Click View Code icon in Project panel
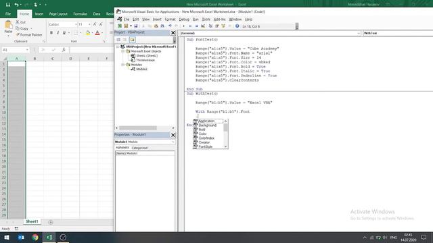The width and height of the screenshot is (433, 243). coord(118,40)
